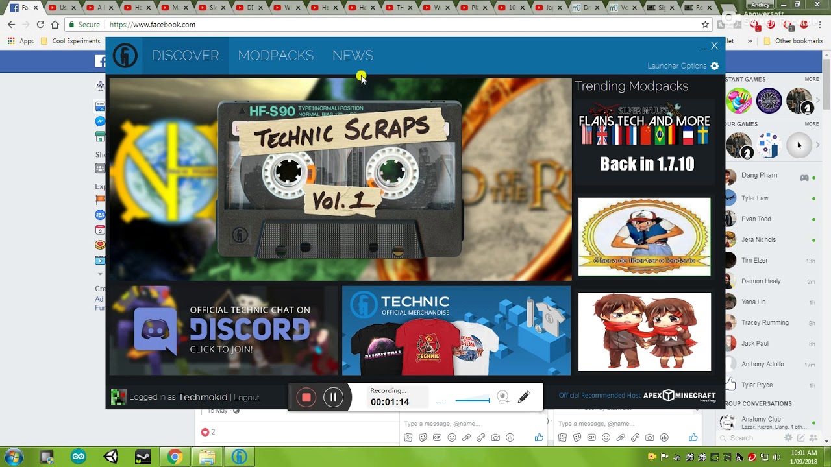Screen dimensions: 831x467
Task: Expand the Other bookmarks folder
Action: point(793,41)
